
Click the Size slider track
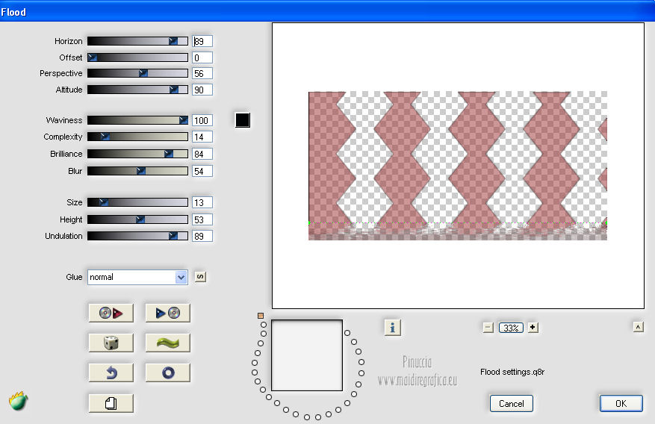click(x=137, y=202)
